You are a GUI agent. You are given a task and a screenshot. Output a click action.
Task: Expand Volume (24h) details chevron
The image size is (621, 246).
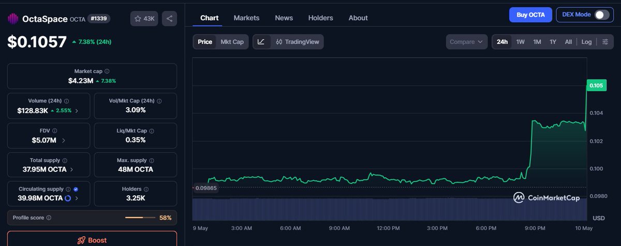coord(77,111)
